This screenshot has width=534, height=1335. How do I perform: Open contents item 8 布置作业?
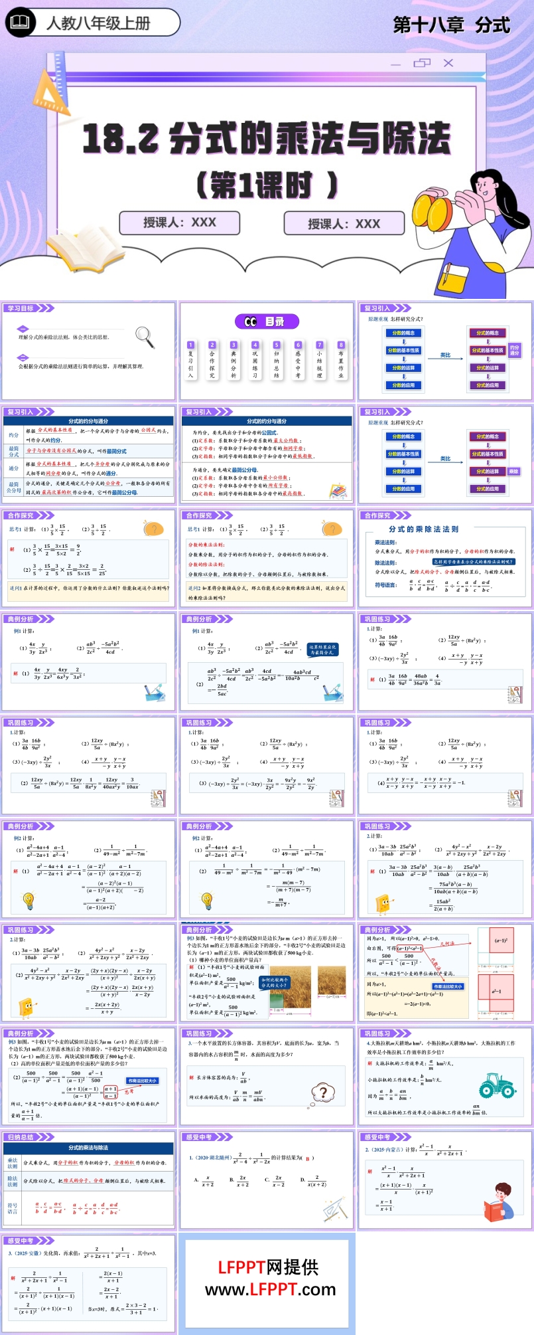pos(341,360)
